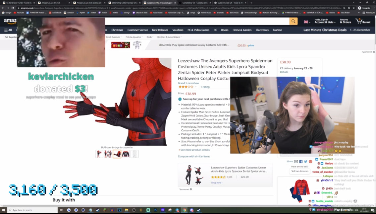Switch to the Ka-Bar Dozier Hunter tab
Screen dimensions: 376x214
(x=18, y=3)
